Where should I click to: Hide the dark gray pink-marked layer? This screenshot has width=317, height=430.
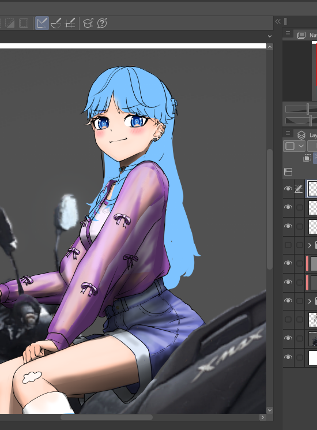point(288,282)
